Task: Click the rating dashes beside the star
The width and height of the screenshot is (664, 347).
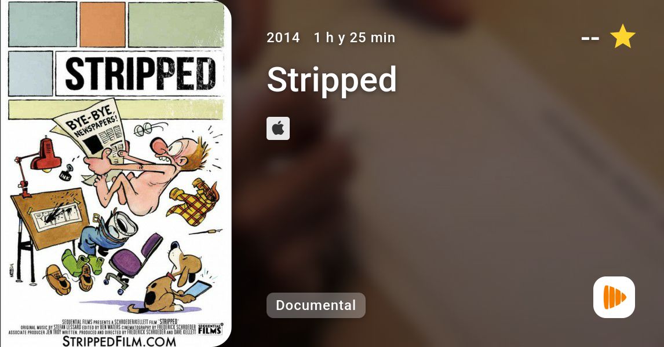Action: click(x=590, y=38)
